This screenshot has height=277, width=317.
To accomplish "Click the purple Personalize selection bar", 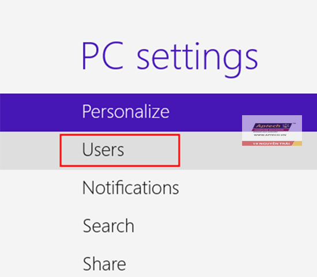I will (x=158, y=112).
